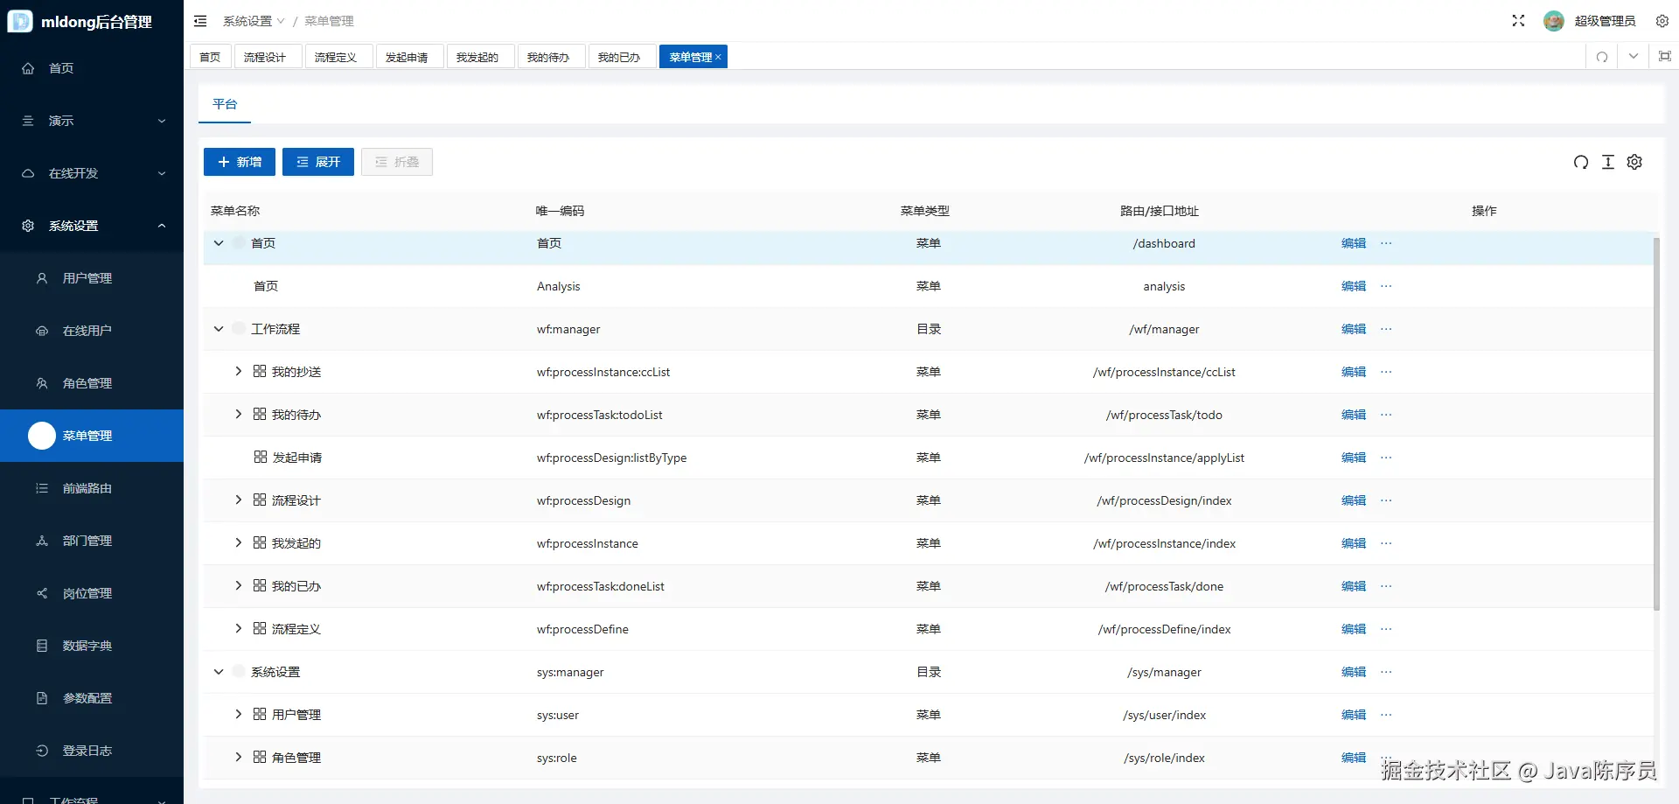
Task: Open more actions for wf:manager row
Action: 1386,329
